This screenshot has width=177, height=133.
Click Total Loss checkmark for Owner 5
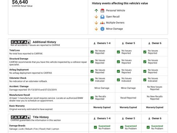[x=118, y=52]
